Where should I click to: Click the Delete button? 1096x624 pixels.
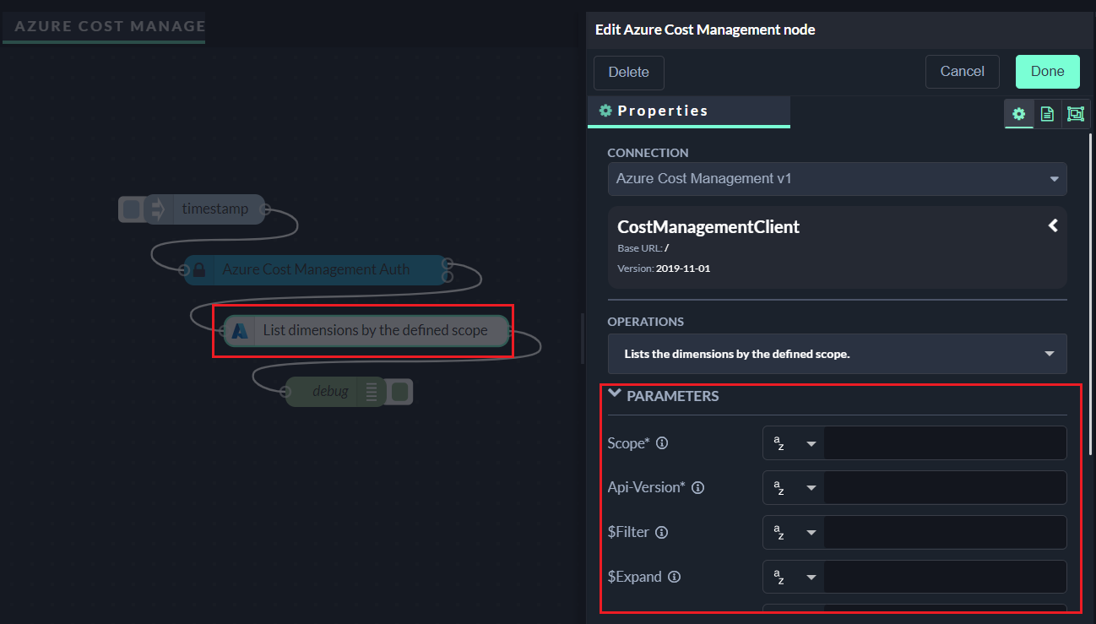(x=628, y=73)
